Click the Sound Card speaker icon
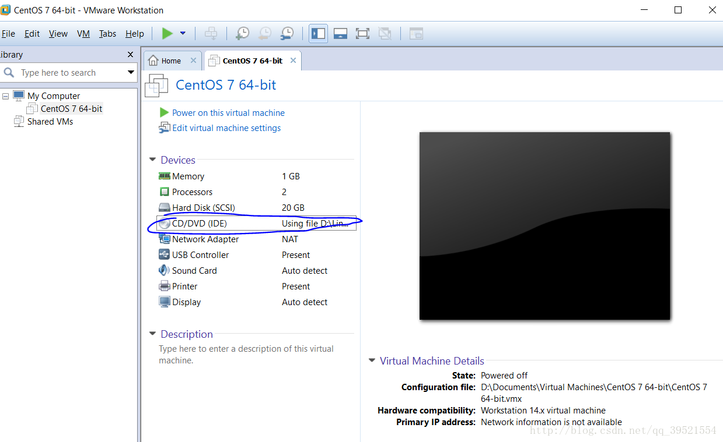The image size is (723, 442). 164,270
